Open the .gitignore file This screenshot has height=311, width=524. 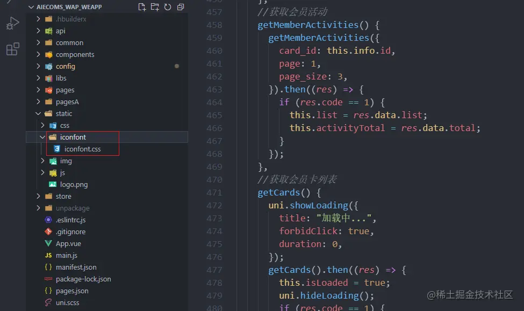click(x=70, y=232)
